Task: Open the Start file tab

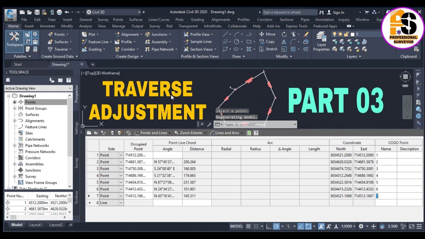Action: [x=18, y=64]
